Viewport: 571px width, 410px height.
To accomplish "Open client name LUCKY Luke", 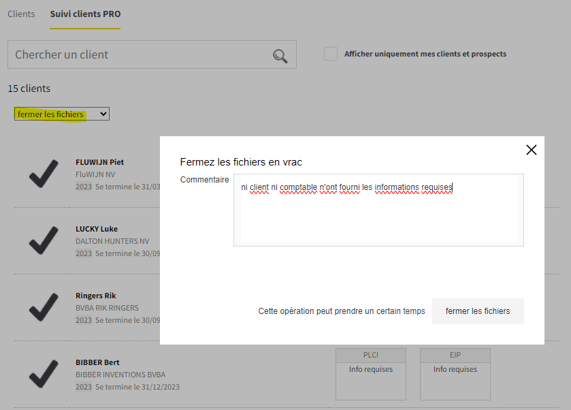I will tap(97, 229).
